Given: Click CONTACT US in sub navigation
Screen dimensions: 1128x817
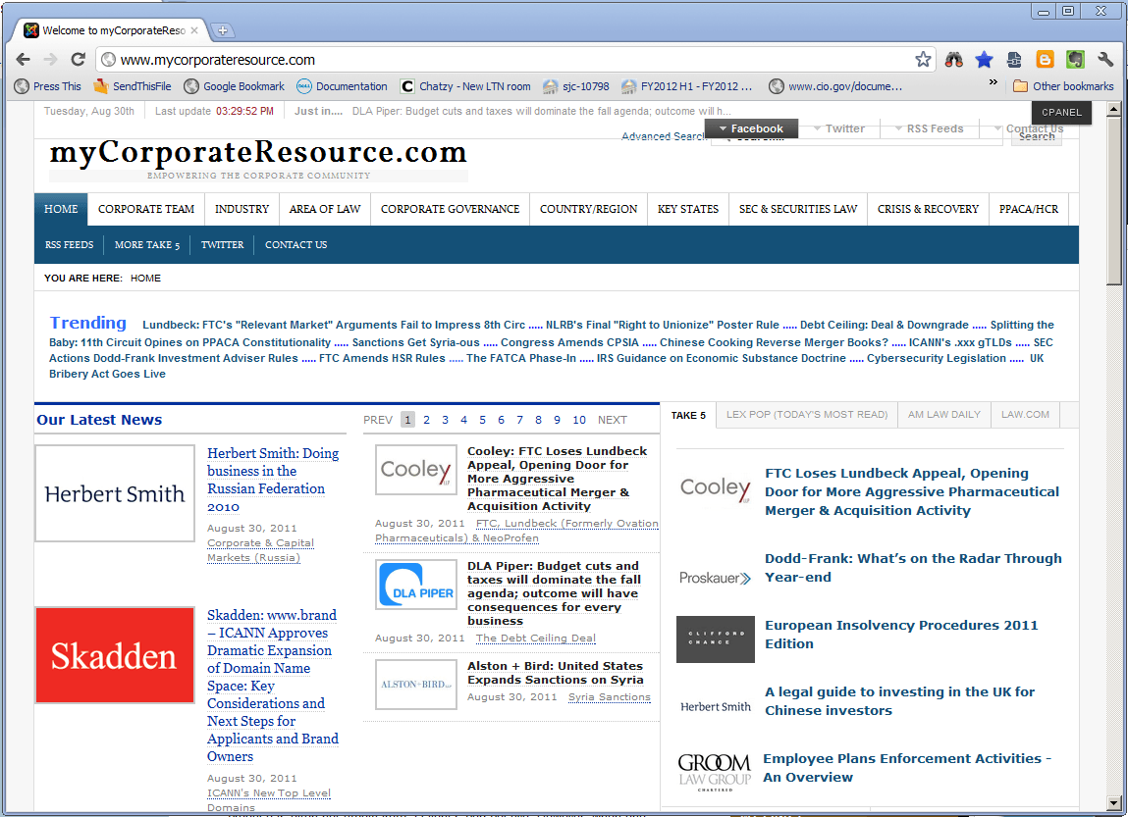Looking at the screenshot, I should 295,245.
